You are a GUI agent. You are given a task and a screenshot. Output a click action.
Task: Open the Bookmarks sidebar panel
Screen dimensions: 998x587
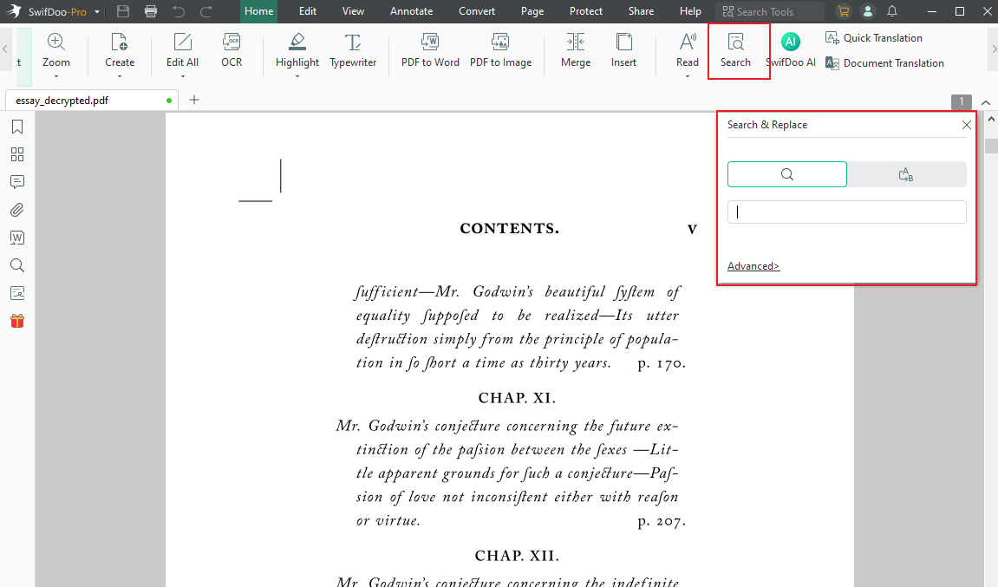point(16,126)
